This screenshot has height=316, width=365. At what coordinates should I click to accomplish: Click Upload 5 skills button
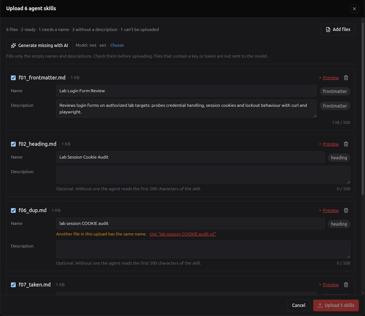click(336, 305)
